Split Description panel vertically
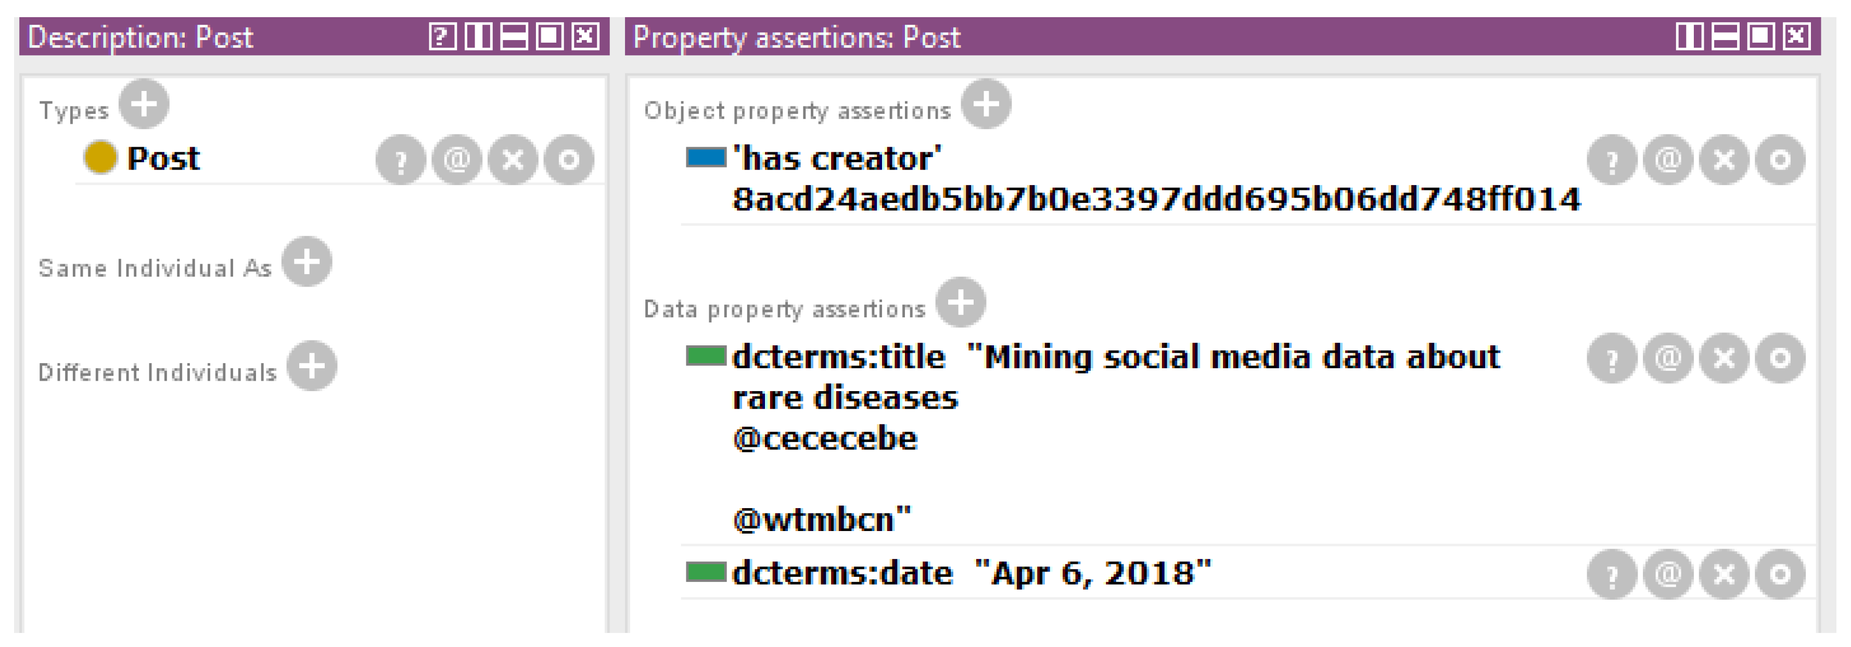Image resolution: width=1851 pixels, height=647 pixels. 478,36
